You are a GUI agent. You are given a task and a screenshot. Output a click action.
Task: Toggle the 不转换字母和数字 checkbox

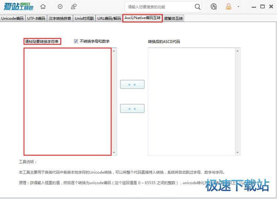[76, 41]
